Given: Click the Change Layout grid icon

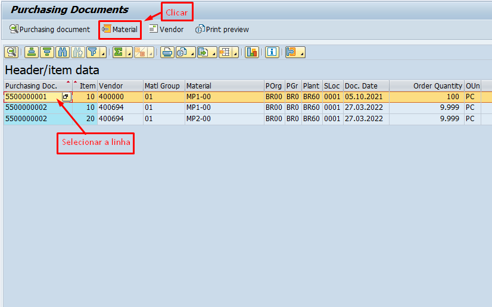Looking at the screenshot, I should coord(225,52).
